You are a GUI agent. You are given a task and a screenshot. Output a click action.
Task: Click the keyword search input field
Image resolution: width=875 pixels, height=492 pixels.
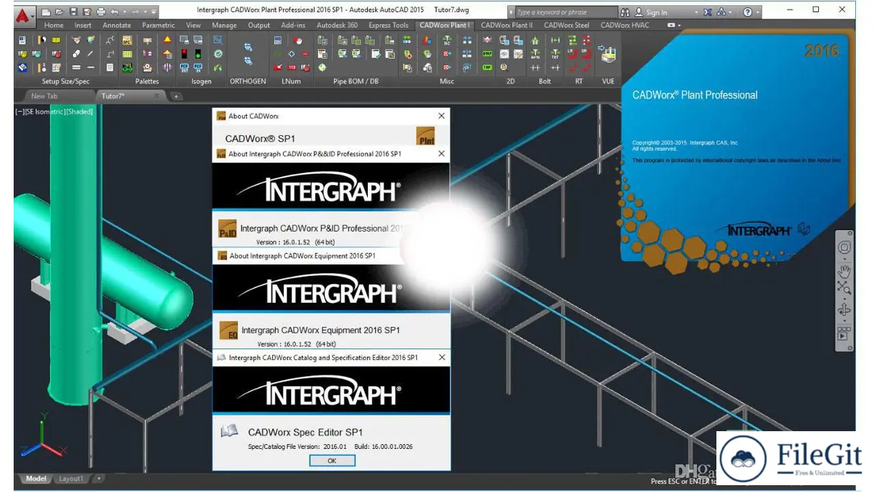(x=566, y=12)
